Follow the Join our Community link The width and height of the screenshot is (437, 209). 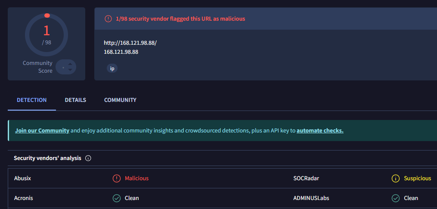(x=42, y=131)
